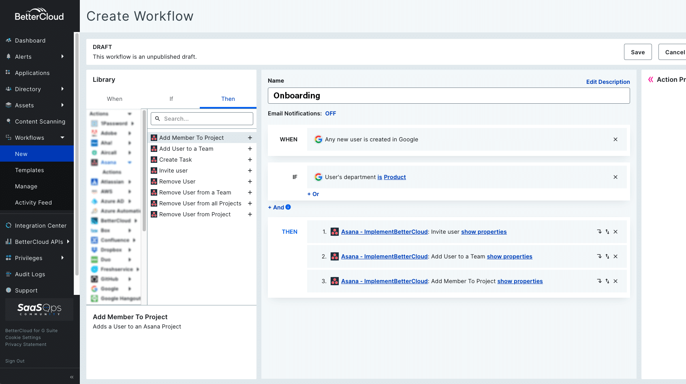Select the Then library tab
Image resolution: width=686 pixels, height=384 pixels.
[x=228, y=99]
